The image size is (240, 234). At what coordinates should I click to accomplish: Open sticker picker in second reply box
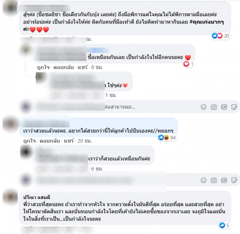[x=234, y=180]
